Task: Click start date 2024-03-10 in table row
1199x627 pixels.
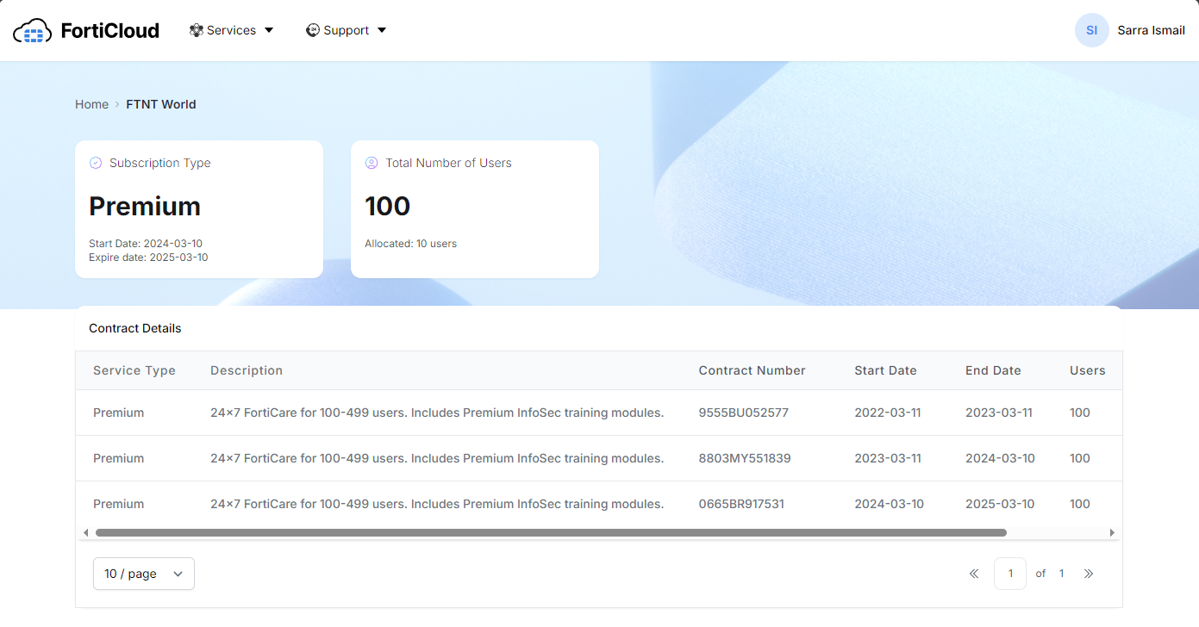Action: pos(889,504)
